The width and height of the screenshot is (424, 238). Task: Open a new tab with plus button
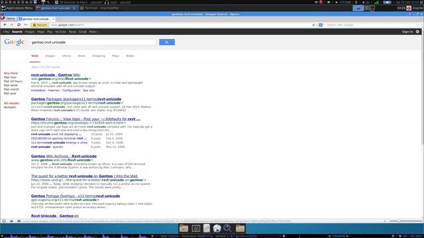(59, 19)
